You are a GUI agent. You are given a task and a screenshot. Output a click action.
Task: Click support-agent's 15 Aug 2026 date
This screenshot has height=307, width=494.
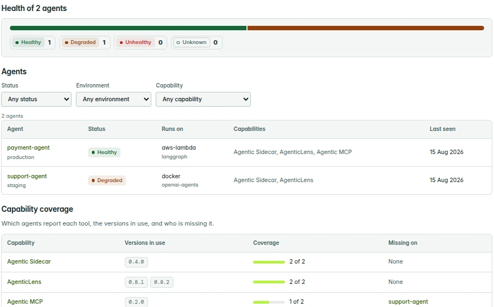447,180
